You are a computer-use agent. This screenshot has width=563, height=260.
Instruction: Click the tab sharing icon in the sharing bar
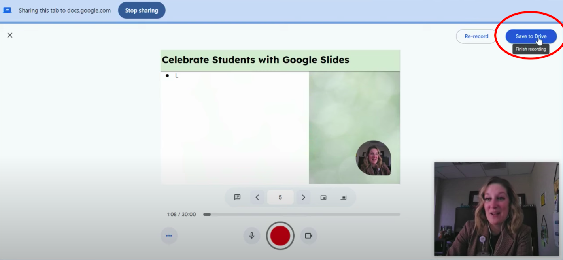[7, 10]
